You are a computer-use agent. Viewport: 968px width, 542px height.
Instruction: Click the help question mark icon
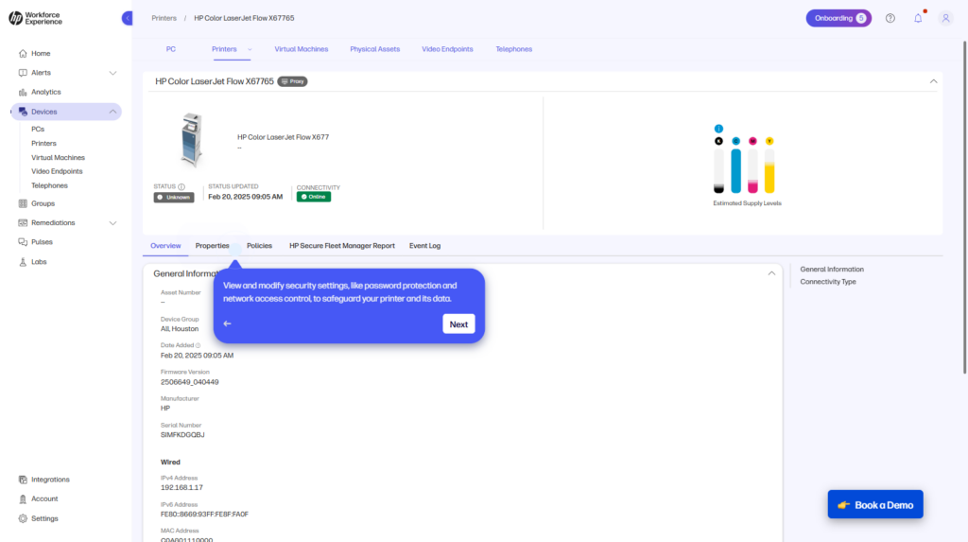(x=890, y=18)
